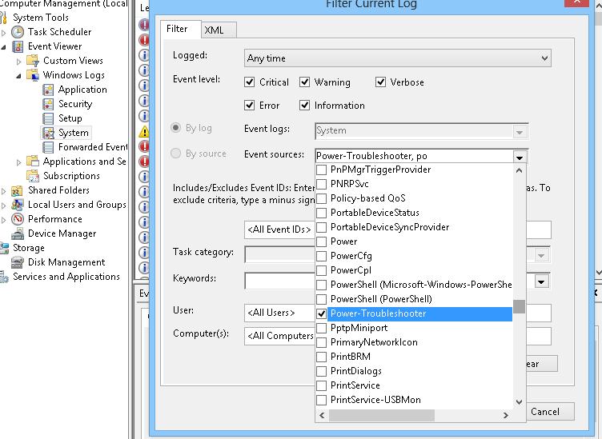
Task: Check the PrintService source
Action: (321, 385)
